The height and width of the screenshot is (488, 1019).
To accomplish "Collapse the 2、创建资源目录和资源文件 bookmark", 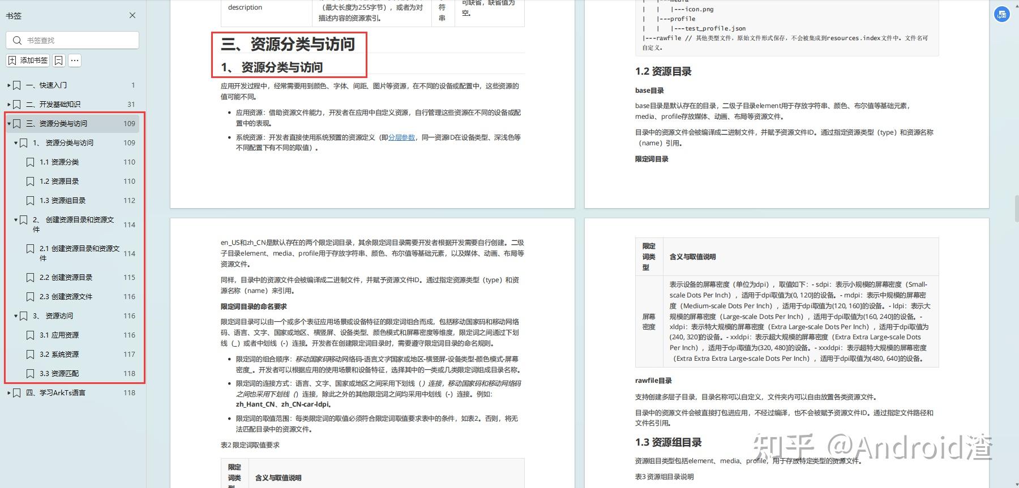I will click(15, 220).
